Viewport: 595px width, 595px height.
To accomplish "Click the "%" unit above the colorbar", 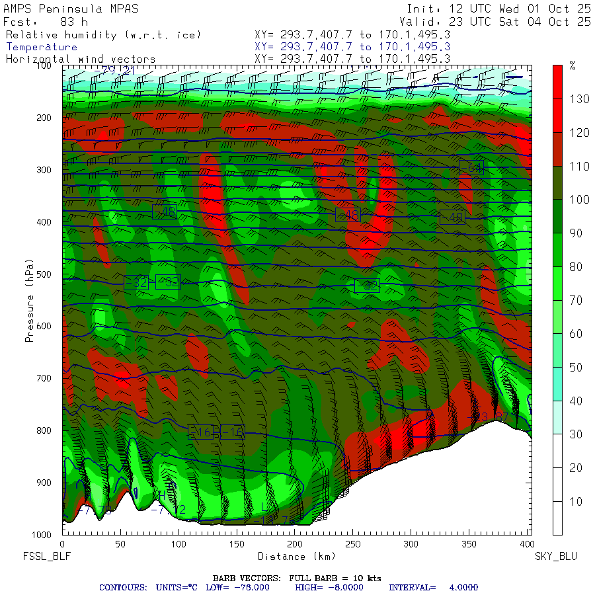I will pyautogui.click(x=573, y=65).
